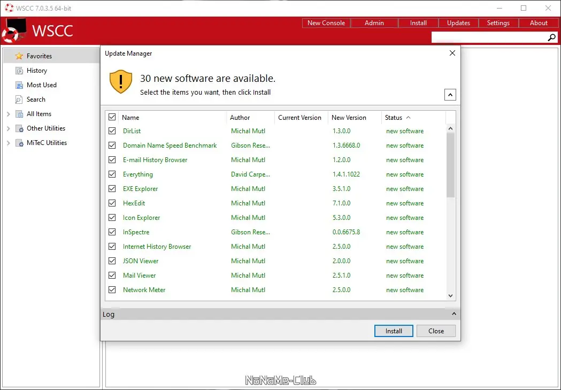Close the Update Manager dialog
The width and height of the screenshot is (561, 390).
pos(452,53)
